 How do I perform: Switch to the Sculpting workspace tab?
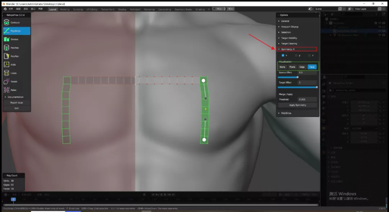(78, 9)
